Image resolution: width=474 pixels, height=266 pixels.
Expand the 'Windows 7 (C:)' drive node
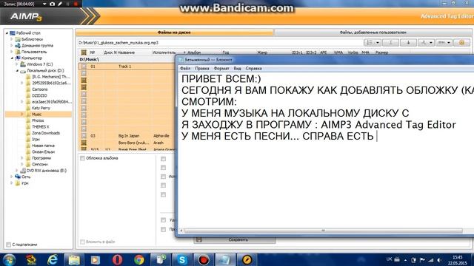pos(17,64)
